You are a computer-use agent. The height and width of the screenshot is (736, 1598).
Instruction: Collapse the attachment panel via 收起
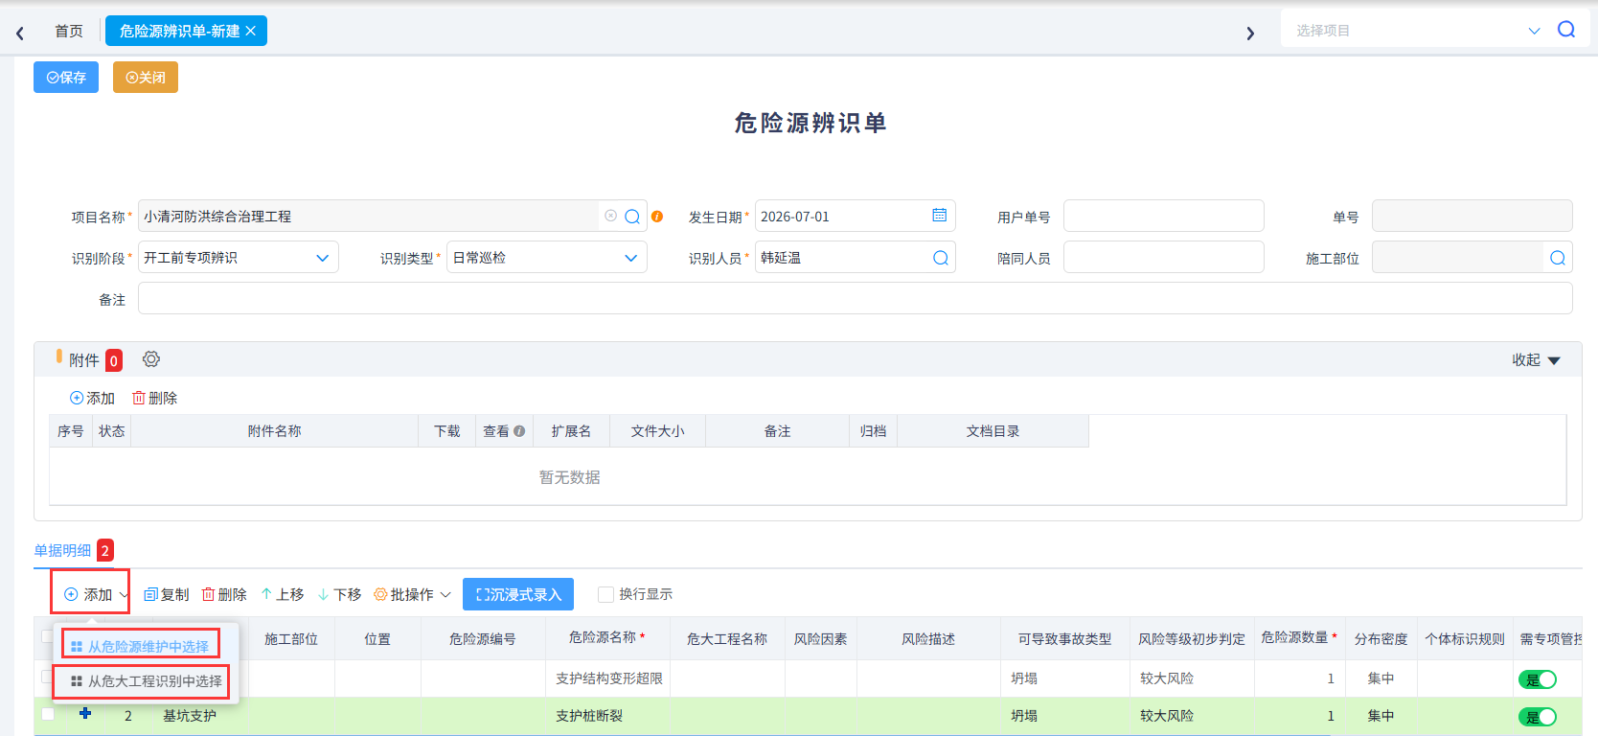[1537, 360]
